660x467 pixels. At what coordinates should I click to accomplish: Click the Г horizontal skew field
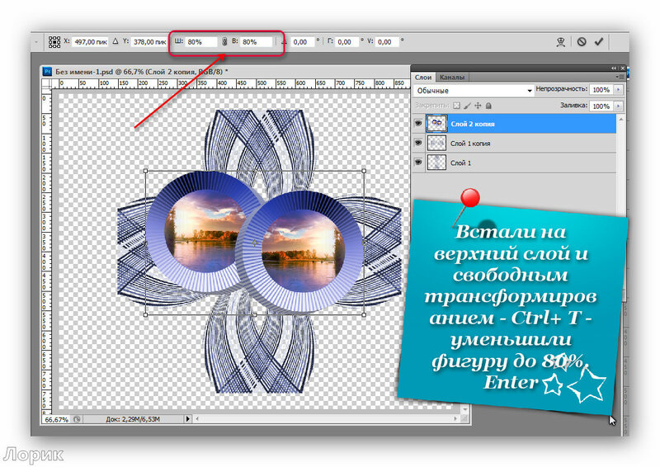coord(346,42)
